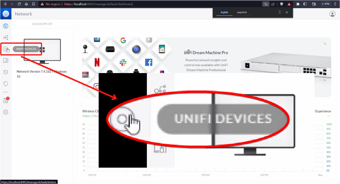Open the Settings gear in sidebar
Screen dimensions: 340x184
click(x=6, y=112)
